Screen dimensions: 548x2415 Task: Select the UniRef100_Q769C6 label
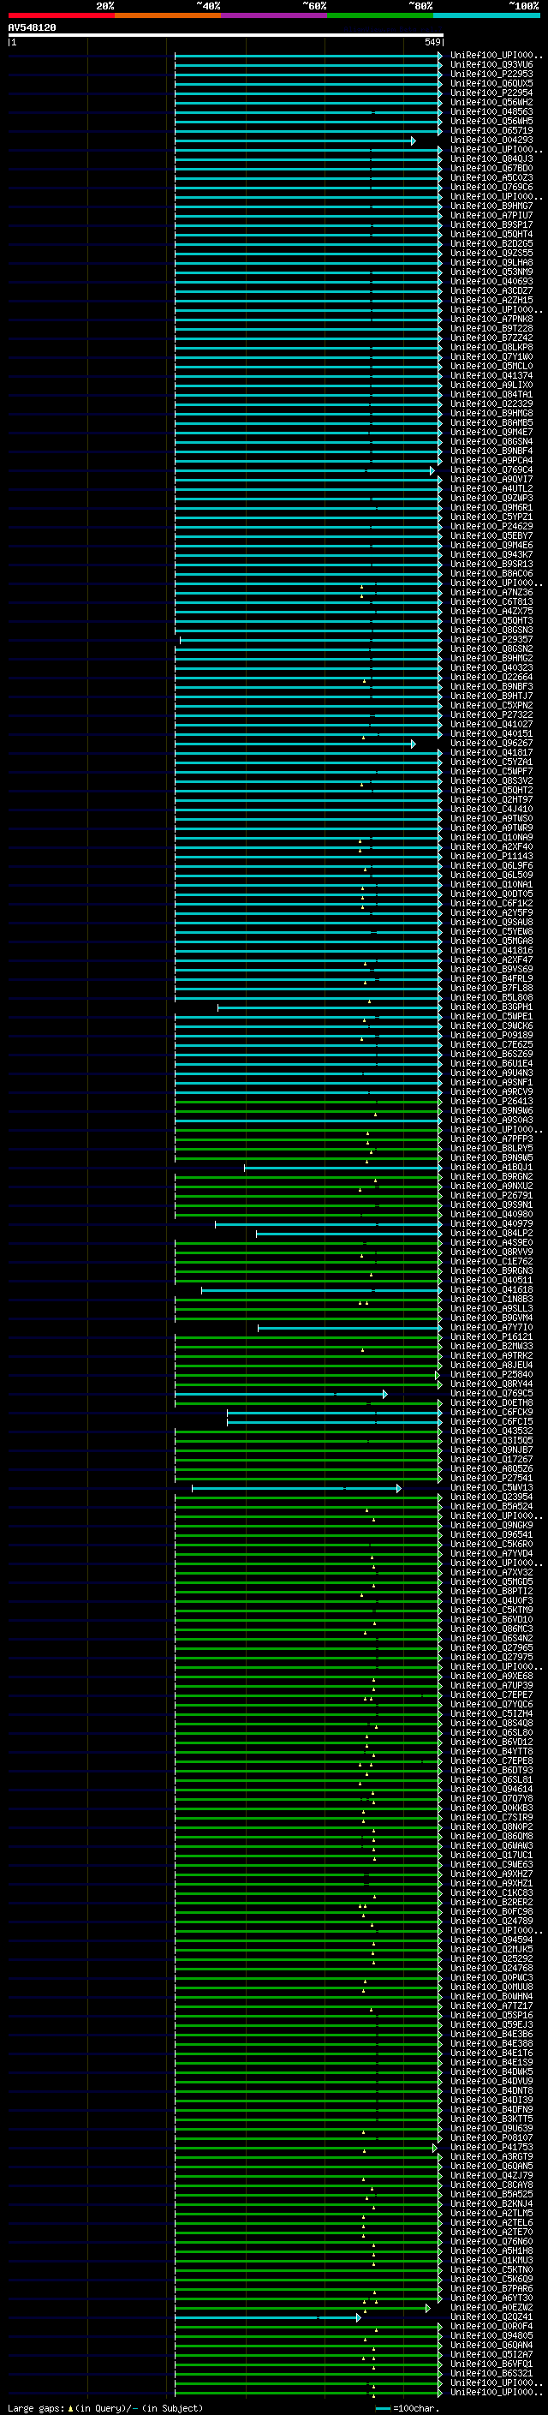491,188
